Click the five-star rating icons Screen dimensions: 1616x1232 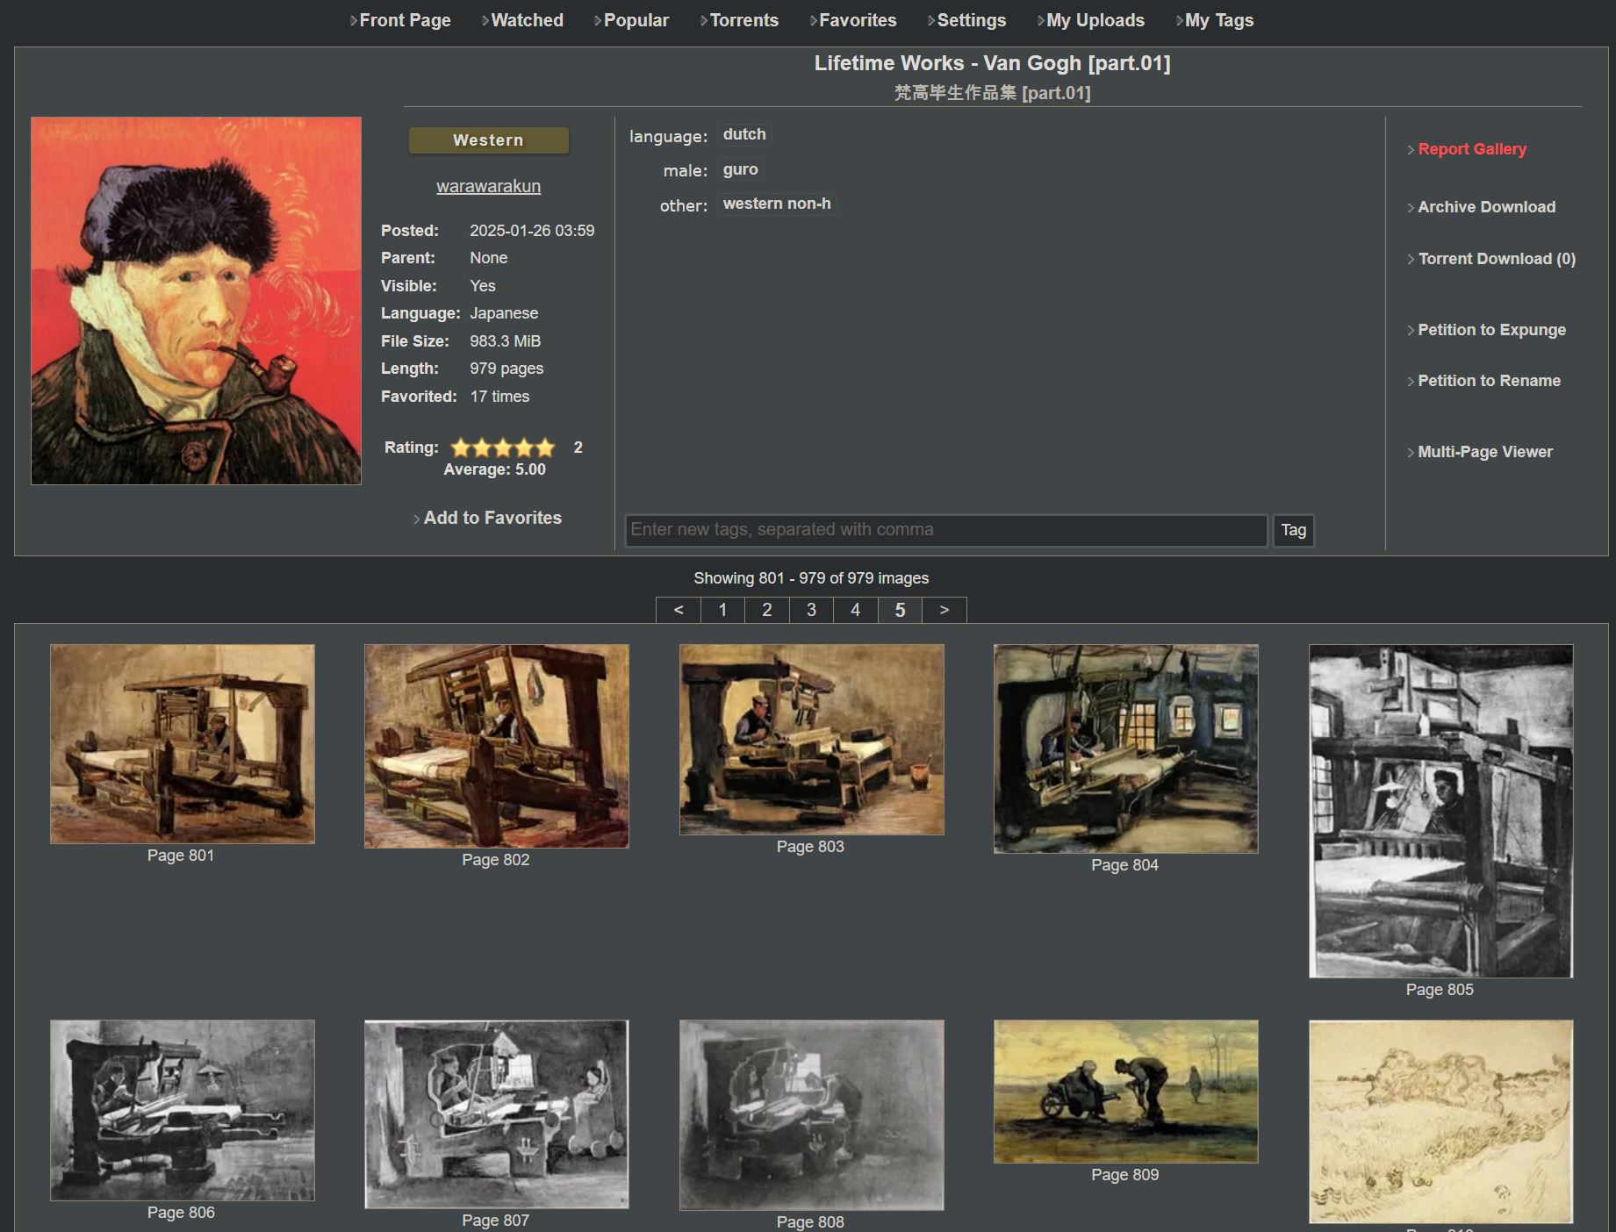tap(503, 448)
